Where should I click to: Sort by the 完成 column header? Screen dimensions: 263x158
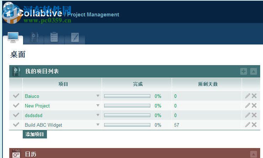[x=138, y=84]
